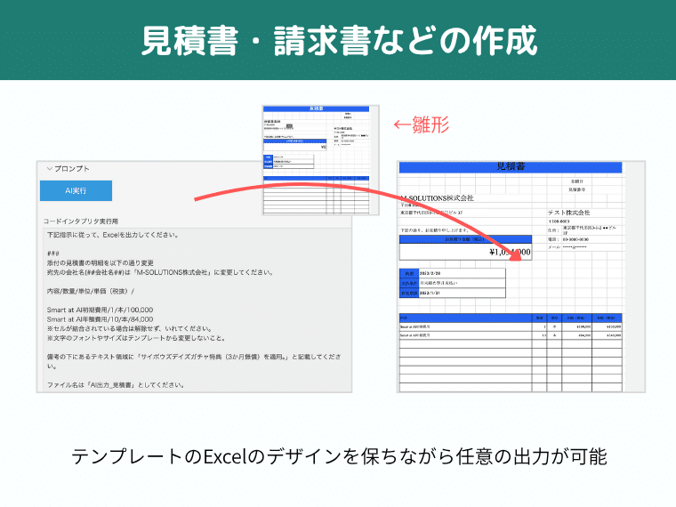The image size is (676, 507).
Task: Click the ファイル名 line in prompt text
Action: (116, 385)
